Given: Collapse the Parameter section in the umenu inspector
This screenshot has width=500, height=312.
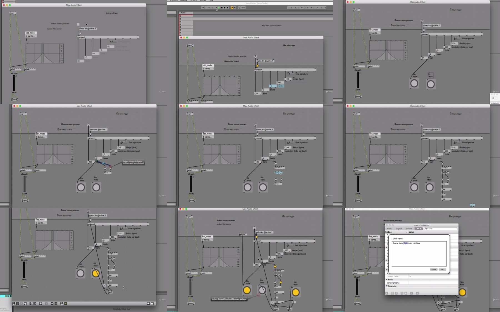Looking at the screenshot, I should 387,286.
